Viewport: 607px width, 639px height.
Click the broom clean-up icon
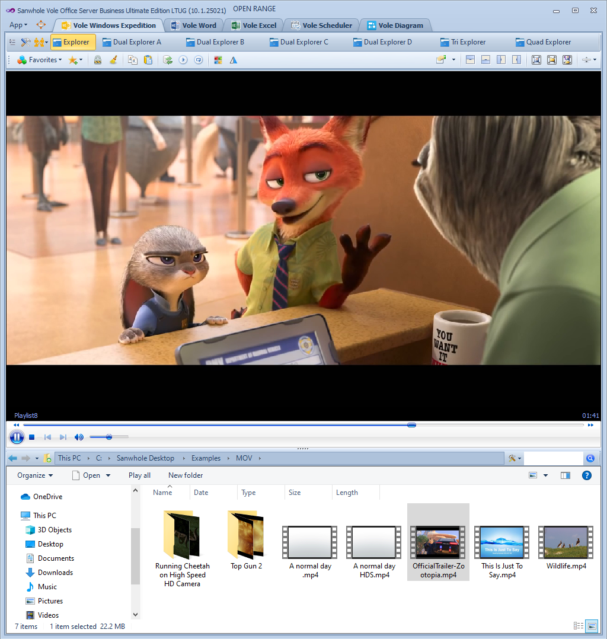tap(113, 60)
